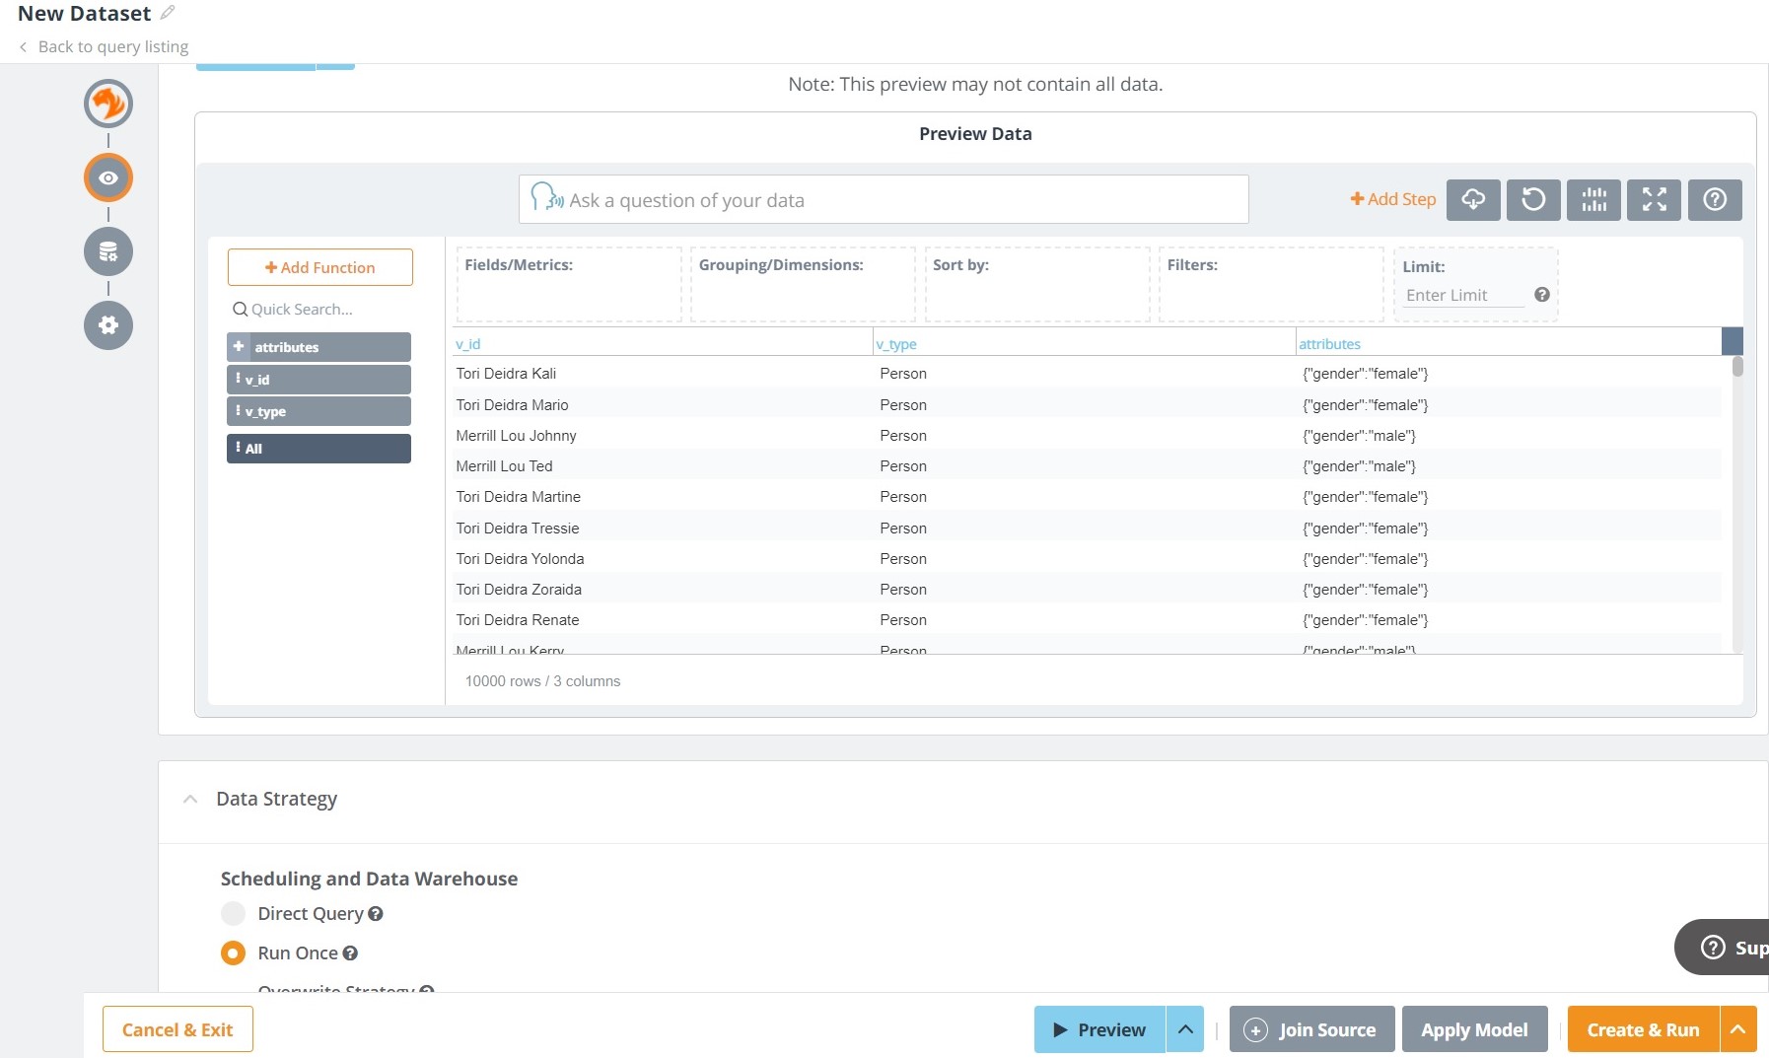Select the Run Once radio option

coord(234,953)
